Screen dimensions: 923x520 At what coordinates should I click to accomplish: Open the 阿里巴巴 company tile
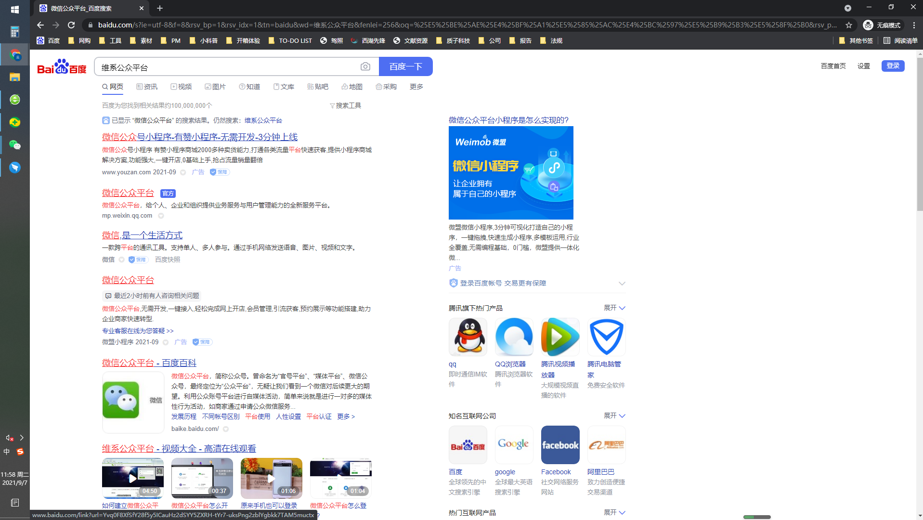pos(606,445)
